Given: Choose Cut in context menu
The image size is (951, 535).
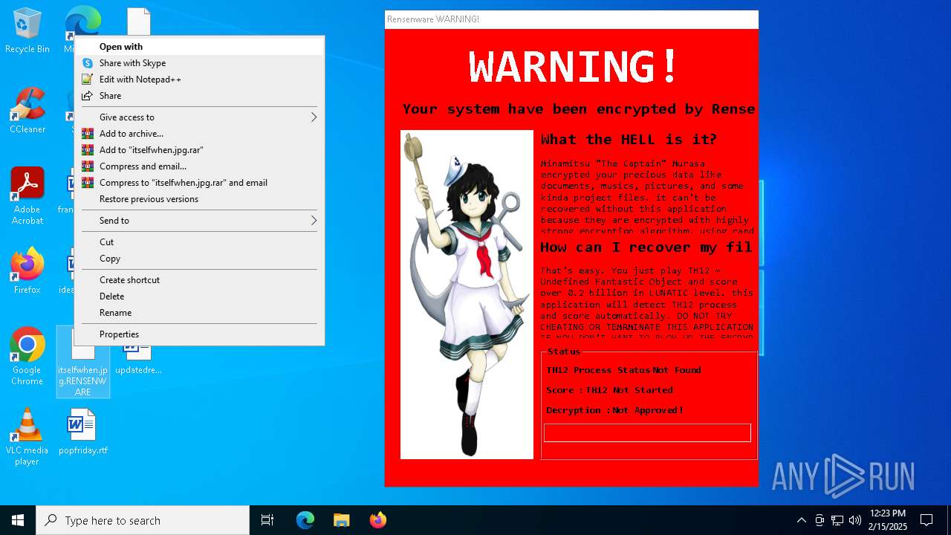Looking at the screenshot, I should pos(199,242).
